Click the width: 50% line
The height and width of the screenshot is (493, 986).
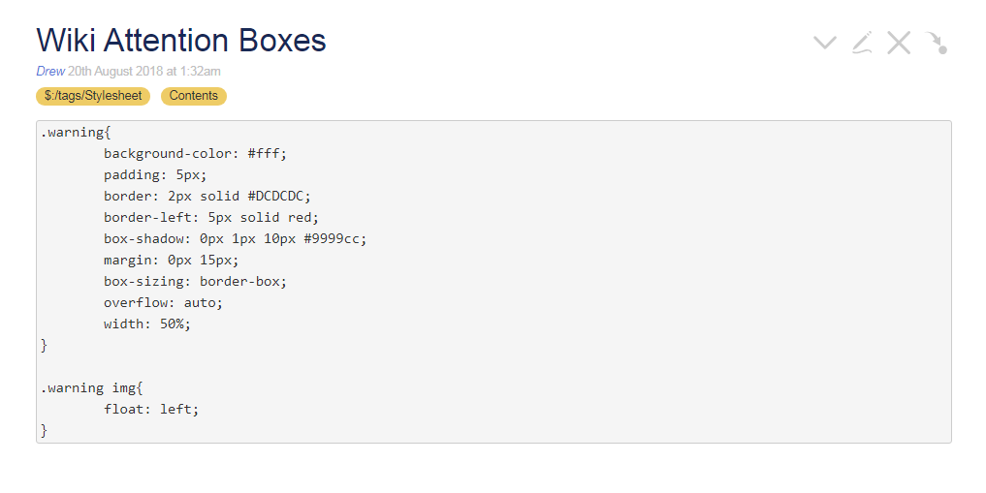tap(147, 324)
